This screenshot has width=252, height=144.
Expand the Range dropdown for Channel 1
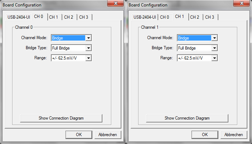[x=214, y=58]
